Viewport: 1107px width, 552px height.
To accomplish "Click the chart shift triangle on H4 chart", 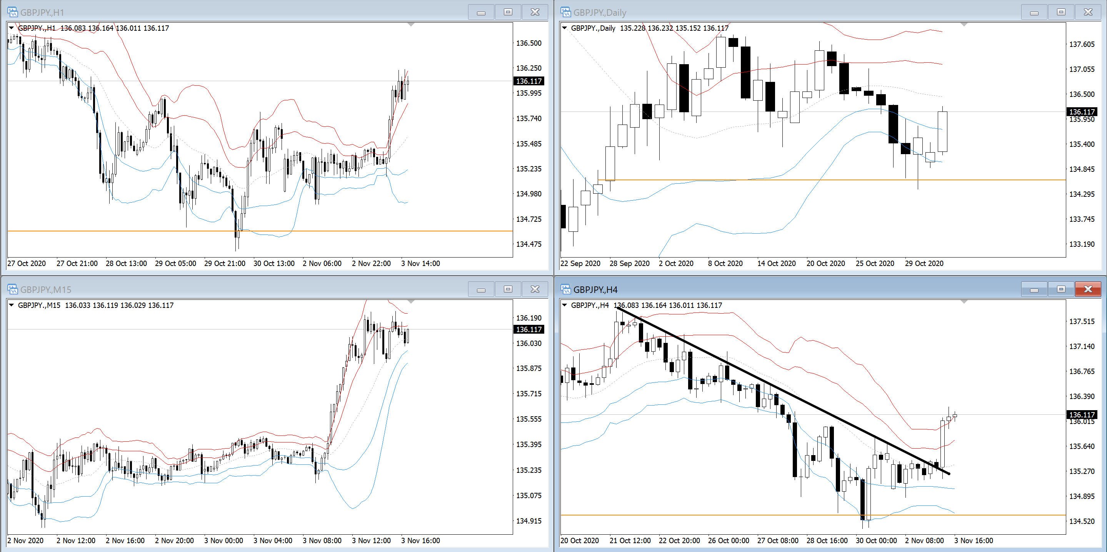I will (x=964, y=302).
